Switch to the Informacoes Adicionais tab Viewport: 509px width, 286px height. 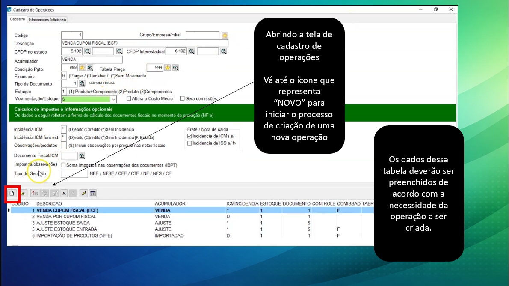(x=47, y=20)
